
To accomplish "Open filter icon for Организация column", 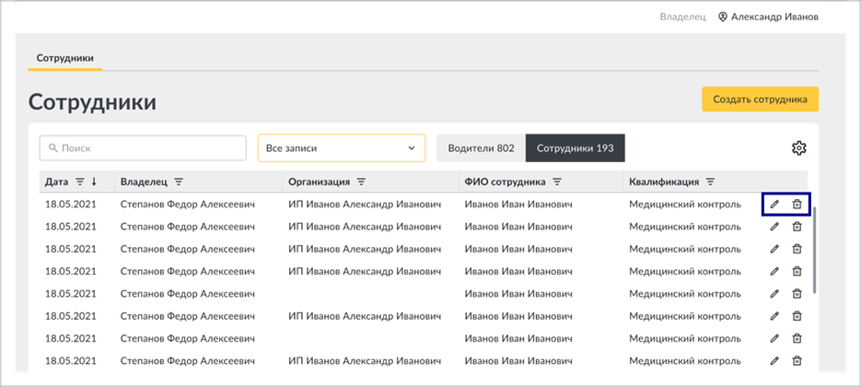I will [x=361, y=182].
